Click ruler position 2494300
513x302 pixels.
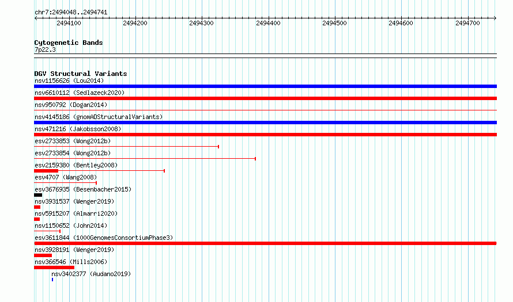pyautogui.click(x=202, y=23)
